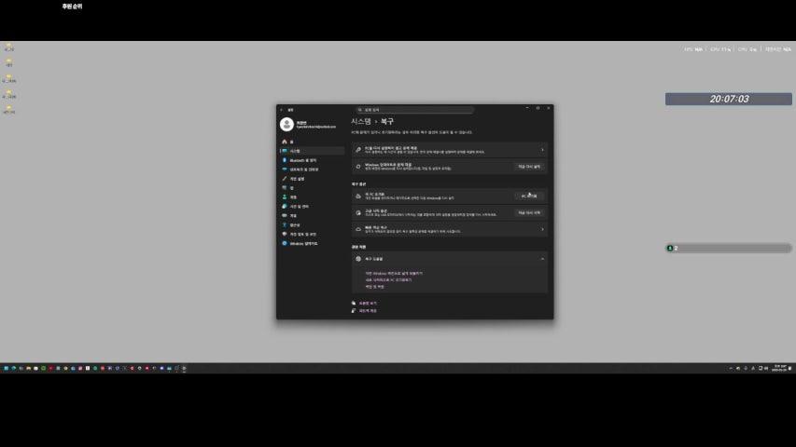Open the Apps settings category
796x447 pixels.
[312, 188]
